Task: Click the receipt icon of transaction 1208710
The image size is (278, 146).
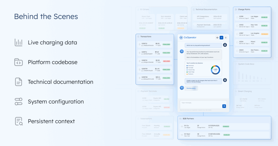Action: (140, 61)
